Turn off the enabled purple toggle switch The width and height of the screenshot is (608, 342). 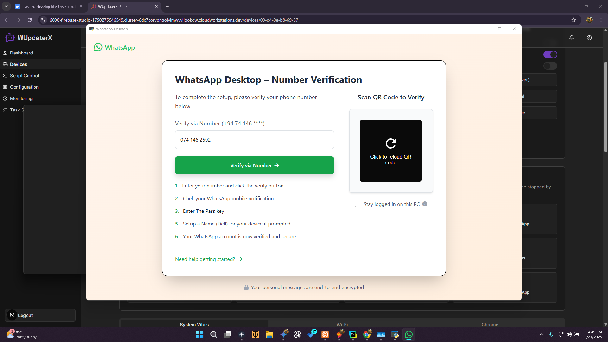click(x=550, y=54)
